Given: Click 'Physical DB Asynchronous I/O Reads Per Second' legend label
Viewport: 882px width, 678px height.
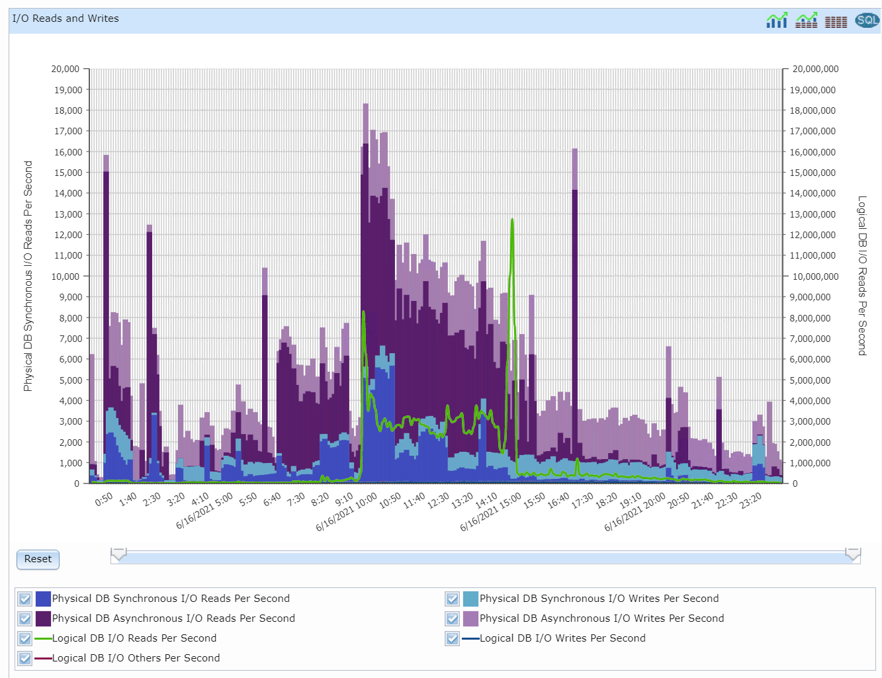Looking at the screenshot, I should tap(173, 618).
